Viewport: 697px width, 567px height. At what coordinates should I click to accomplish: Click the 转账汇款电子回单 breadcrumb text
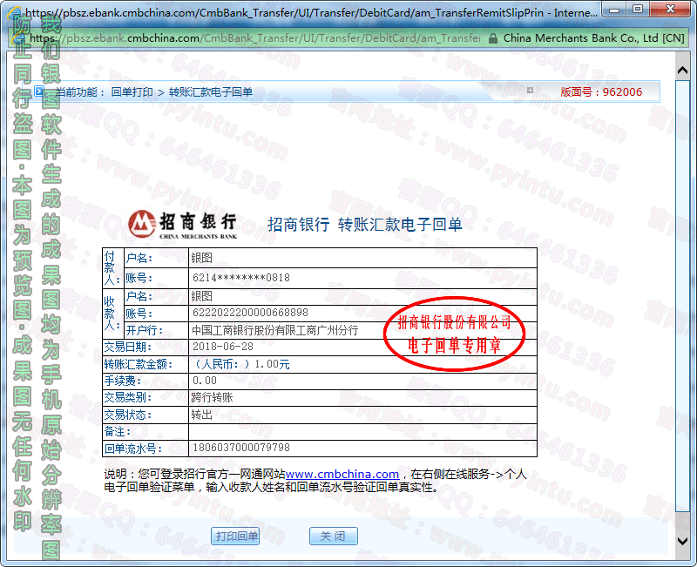tap(211, 92)
